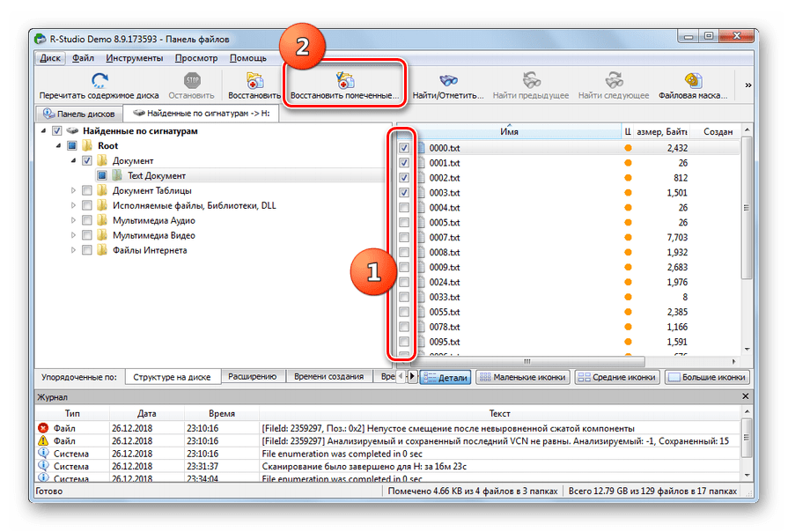This screenshot has width=788, height=532.
Task: Click the Найти предыдущее icon
Action: point(531,80)
